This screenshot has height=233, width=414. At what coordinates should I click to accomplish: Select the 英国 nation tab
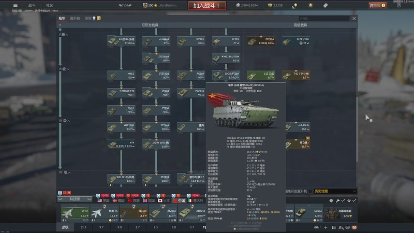coord(149,200)
